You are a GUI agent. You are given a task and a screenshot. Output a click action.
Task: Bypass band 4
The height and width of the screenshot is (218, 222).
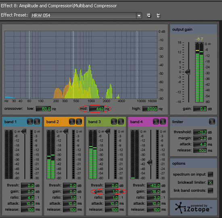point(163,122)
